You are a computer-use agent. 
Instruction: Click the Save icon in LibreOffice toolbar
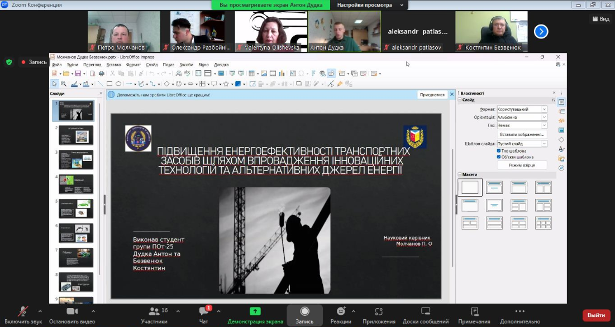pyautogui.click(x=77, y=74)
